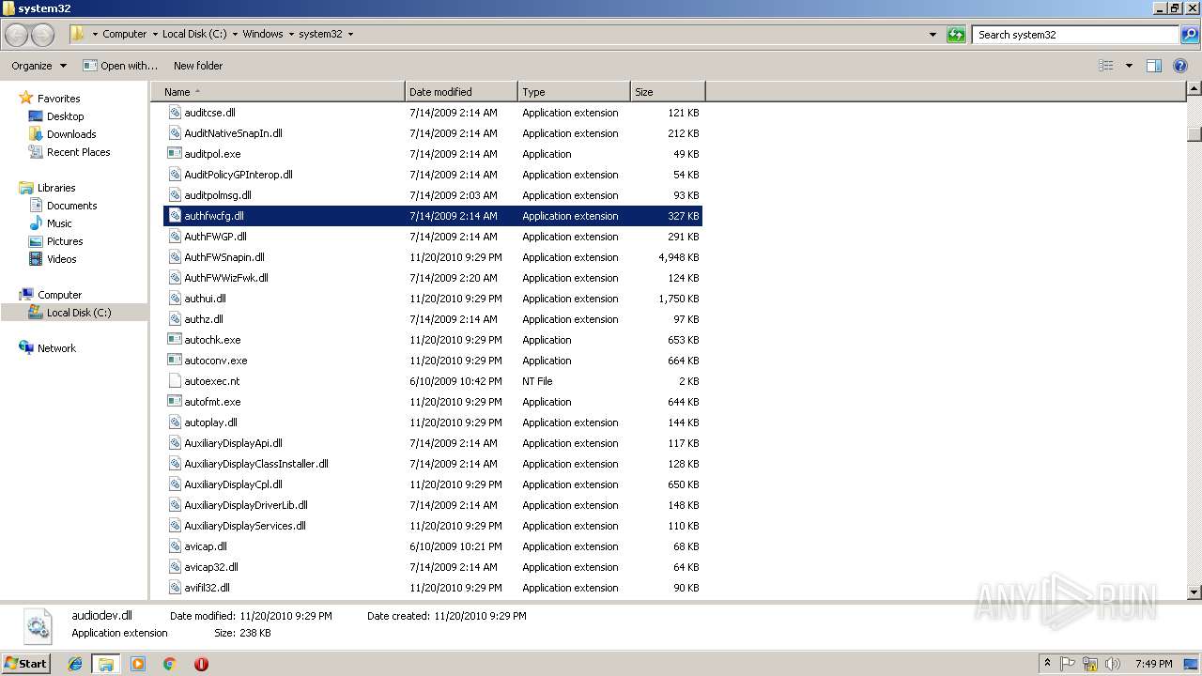The width and height of the screenshot is (1202, 676).
Task: Click the clock showing 7:49 PM
Action: coord(1153,664)
